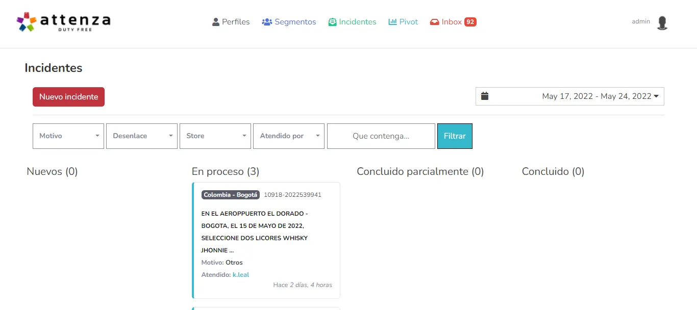Click the Que contenga search field
Screen dimensions: 697x310
[x=381, y=136]
